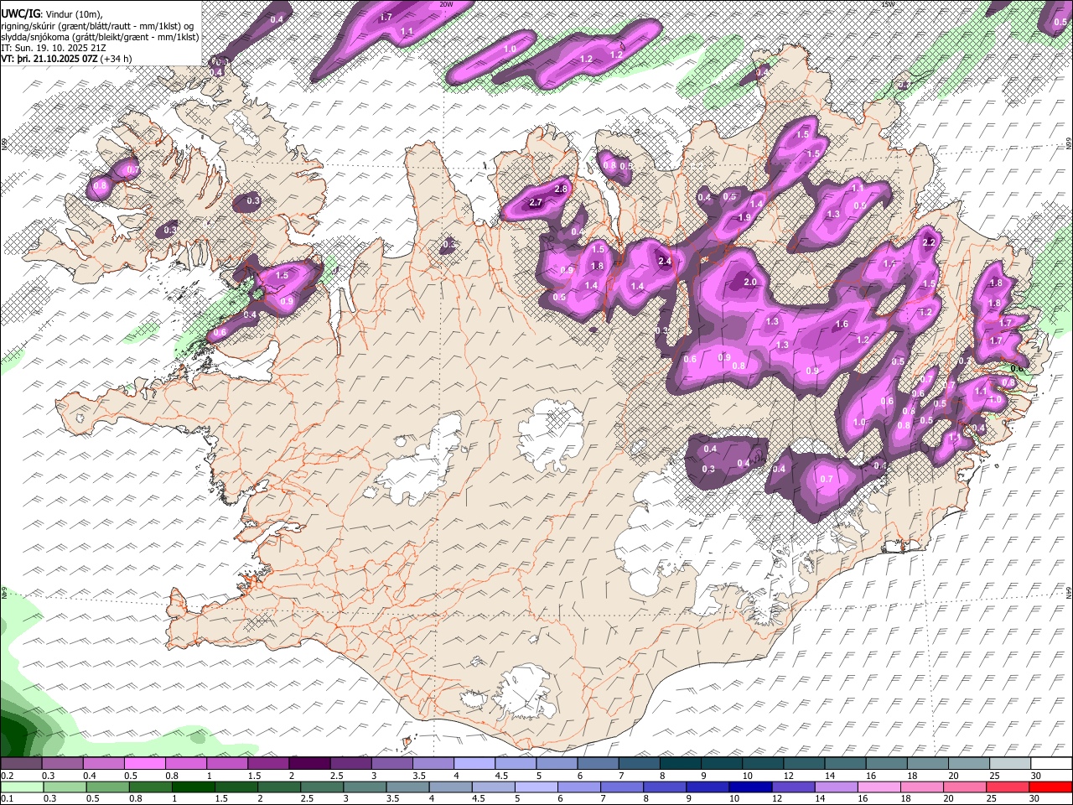Click the pale green 0.1 swatch in lower legend
The height and width of the screenshot is (805, 1073).
21,787
